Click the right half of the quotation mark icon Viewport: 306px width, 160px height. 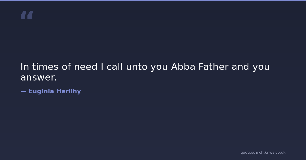coord(30,15)
